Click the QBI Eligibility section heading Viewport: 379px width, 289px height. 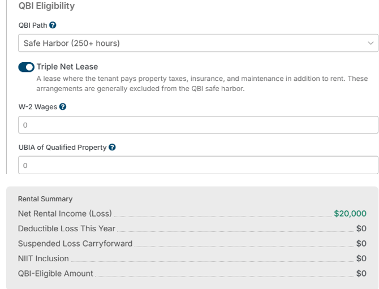point(46,6)
